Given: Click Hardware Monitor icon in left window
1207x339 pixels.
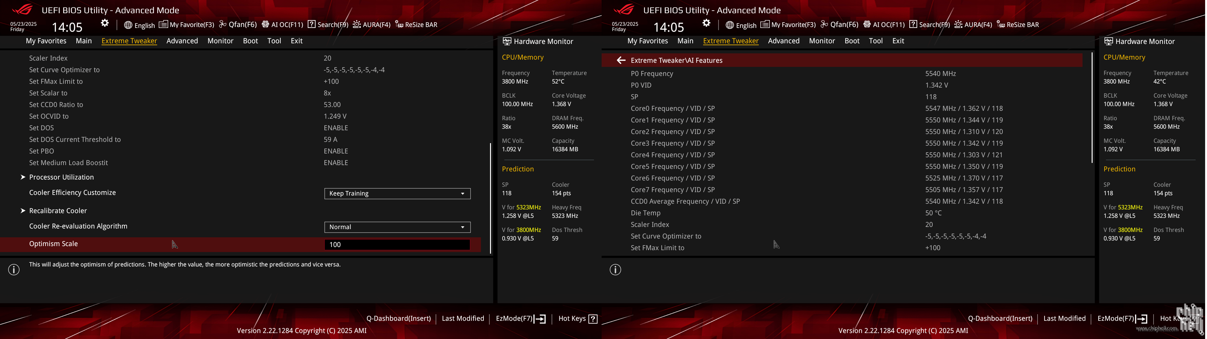Looking at the screenshot, I should click(507, 41).
